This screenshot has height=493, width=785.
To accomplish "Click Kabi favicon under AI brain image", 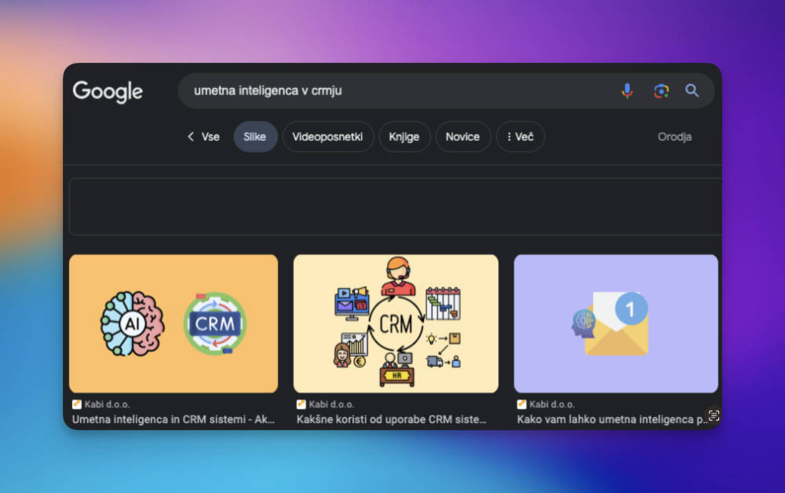I will tap(77, 404).
